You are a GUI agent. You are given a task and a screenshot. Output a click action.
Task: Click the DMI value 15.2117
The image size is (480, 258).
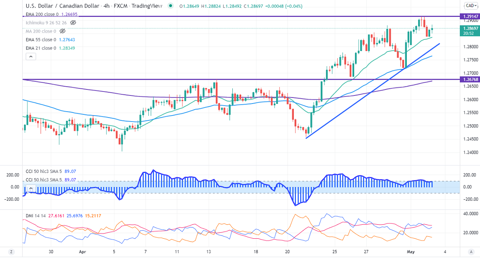[x=93, y=216]
